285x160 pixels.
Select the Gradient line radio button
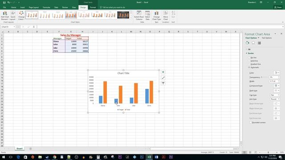[x=249, y=64]
